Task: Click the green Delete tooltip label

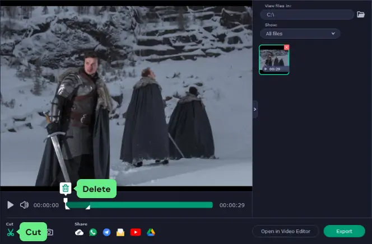Action: (96, 189)
